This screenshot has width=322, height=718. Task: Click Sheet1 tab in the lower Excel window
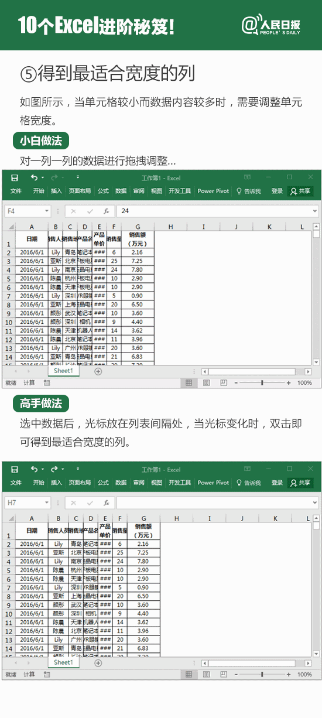(x=63, y=662)
